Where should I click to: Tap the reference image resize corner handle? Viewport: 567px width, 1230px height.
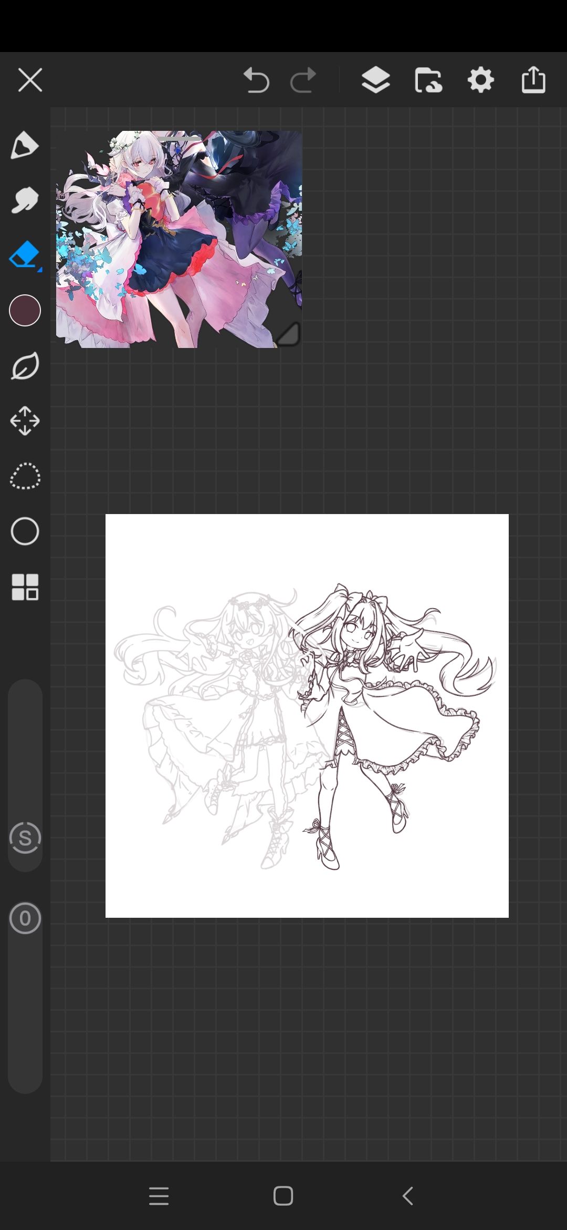[288, 334]
